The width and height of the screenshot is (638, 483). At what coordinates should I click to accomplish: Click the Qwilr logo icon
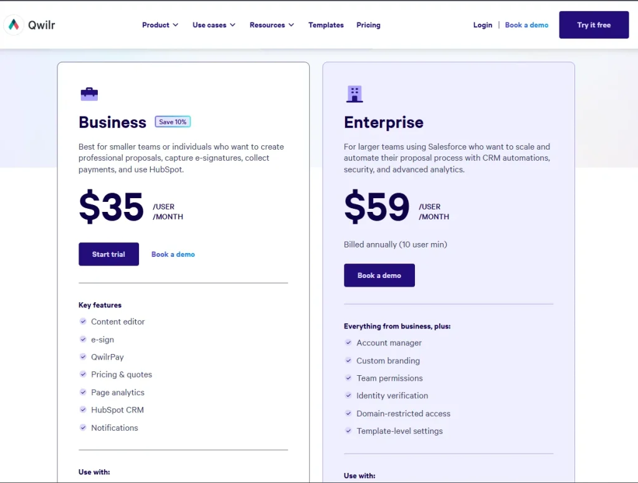[14, 25]
